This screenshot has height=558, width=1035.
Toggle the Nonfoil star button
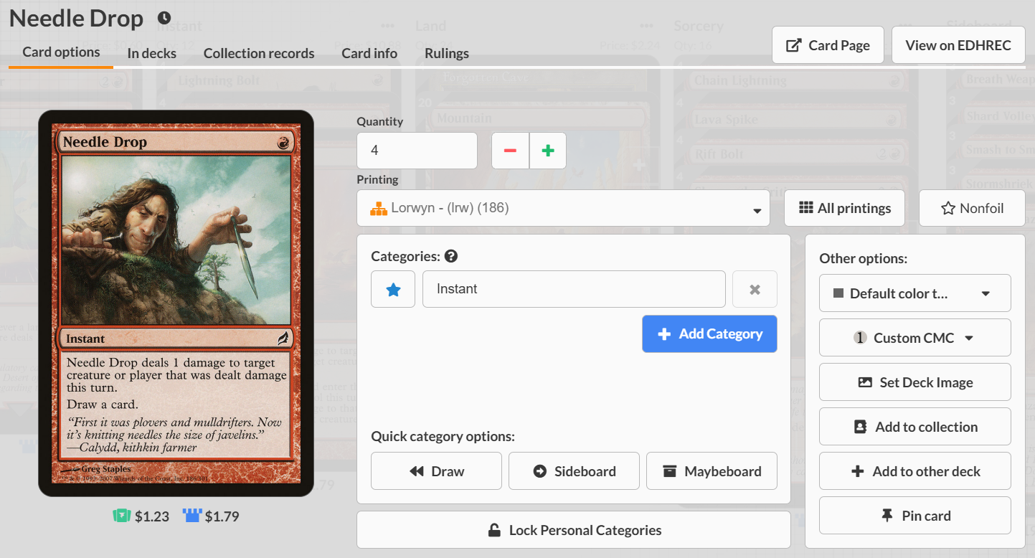point(972,208)
